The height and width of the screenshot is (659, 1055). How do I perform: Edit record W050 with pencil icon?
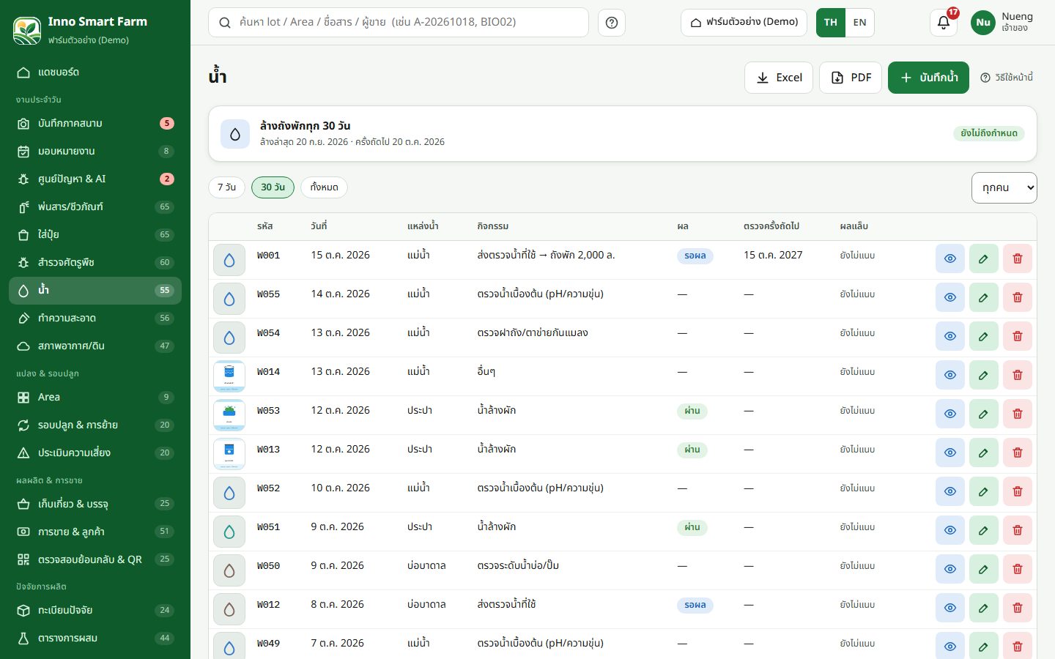pos(983,569)
